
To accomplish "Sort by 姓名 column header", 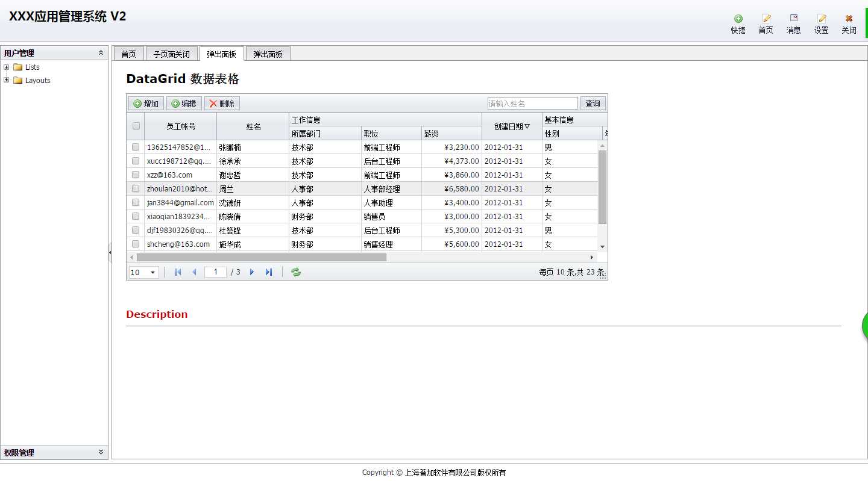I will click(253, 126).
